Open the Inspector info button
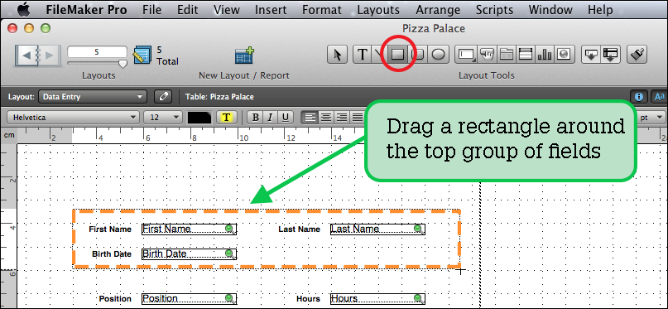This screenshot has width=668, height=309. point(638,97)
